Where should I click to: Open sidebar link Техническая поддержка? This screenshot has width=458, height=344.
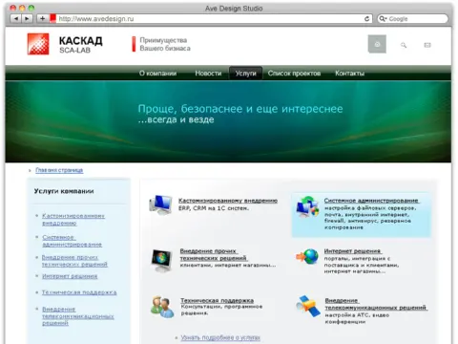point(79,292)
